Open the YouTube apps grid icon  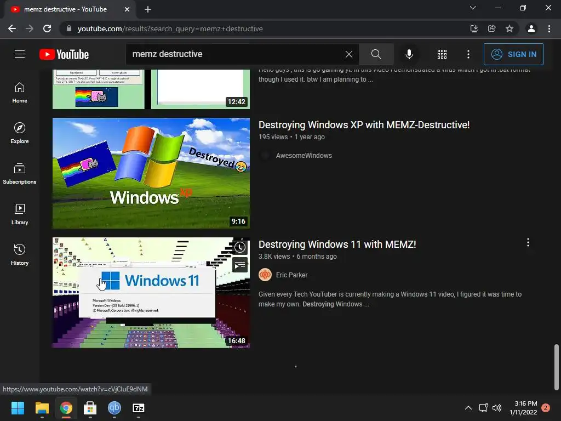pyautogui.click(x=442, y=54)
